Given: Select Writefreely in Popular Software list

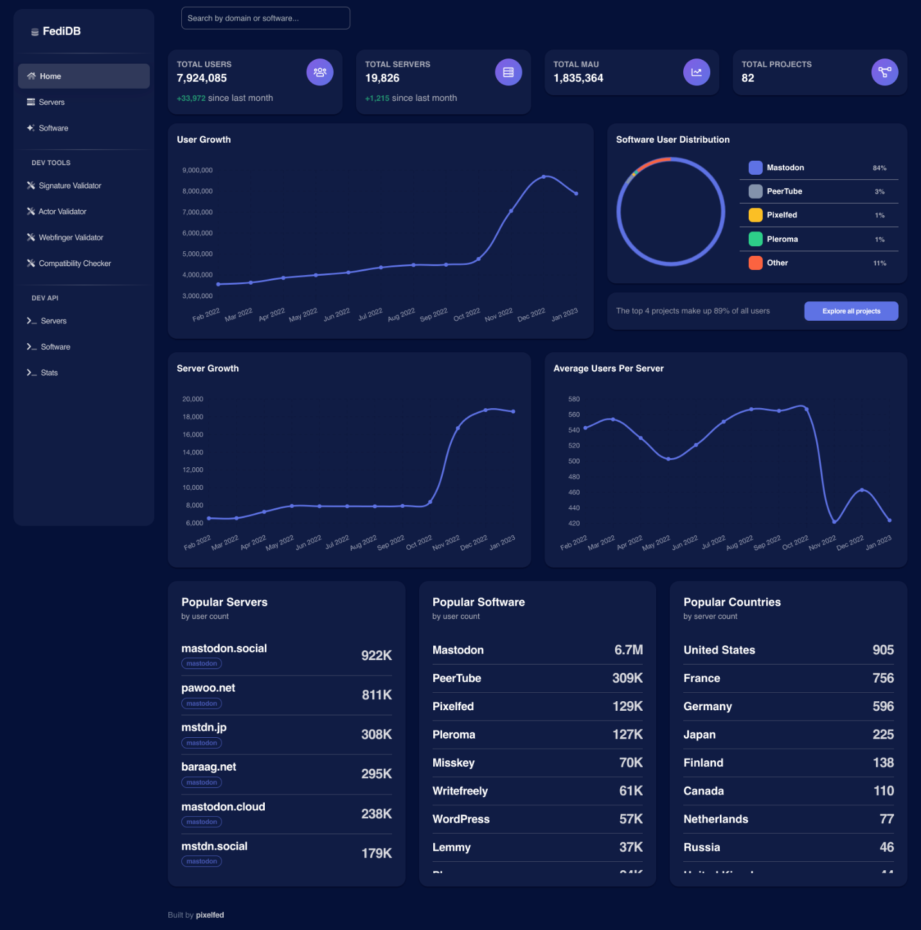Looking at the screenshot, I should pos(537,791).
